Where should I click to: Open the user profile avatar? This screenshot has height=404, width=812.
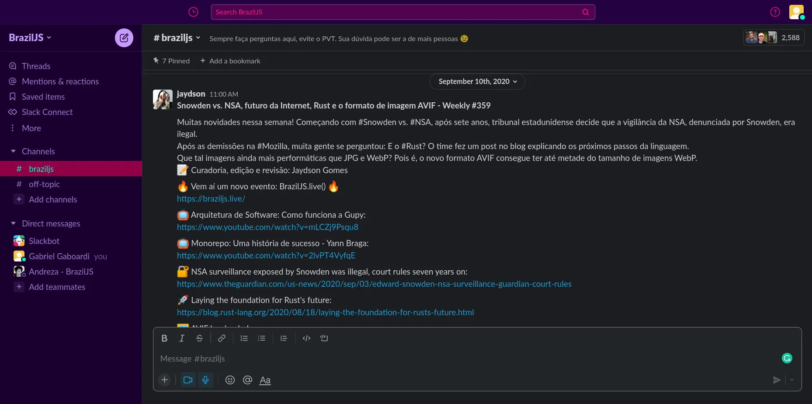click(796, 12)
